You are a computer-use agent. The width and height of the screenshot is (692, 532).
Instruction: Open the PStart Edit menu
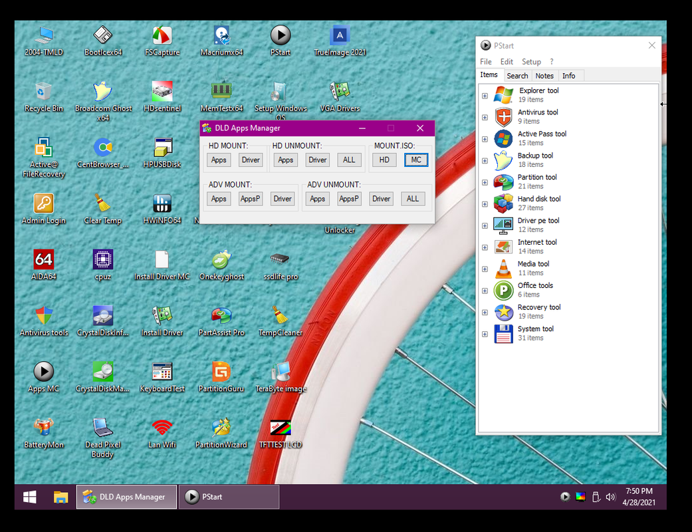coord(507,62)
